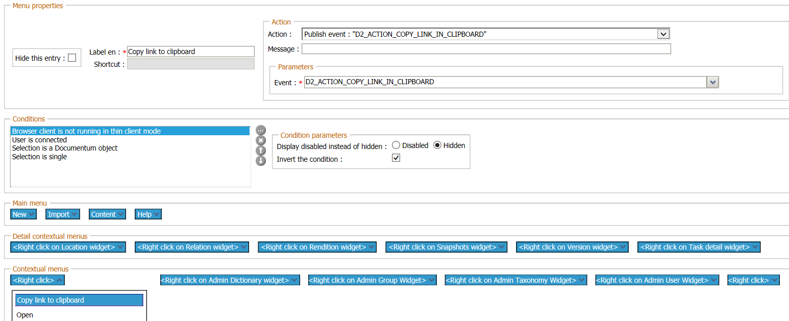This screenshot has height=321, width=789.
Task: Open the Right click on Rendition widget menu
Action: point(317,246)
